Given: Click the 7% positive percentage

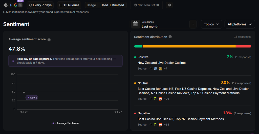Looking at the screenshot, I should 230,57.
